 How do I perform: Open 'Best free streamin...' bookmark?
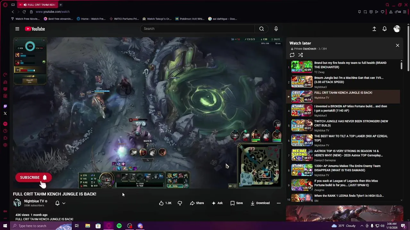[x=58, y=19]
